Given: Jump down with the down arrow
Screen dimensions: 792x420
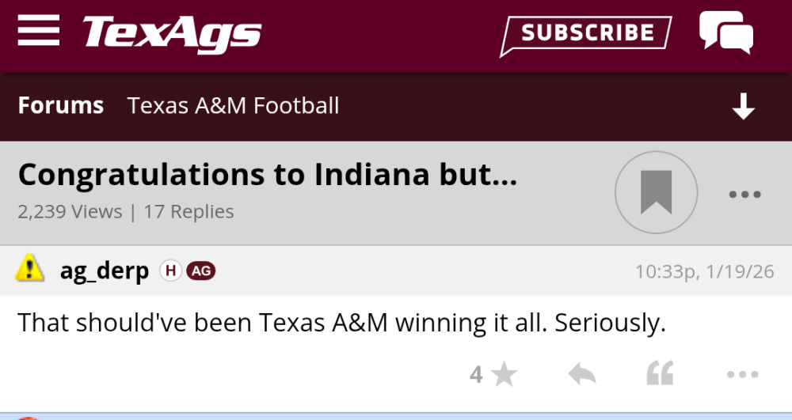Looking at the screenshot, I should tap(743, 107).
